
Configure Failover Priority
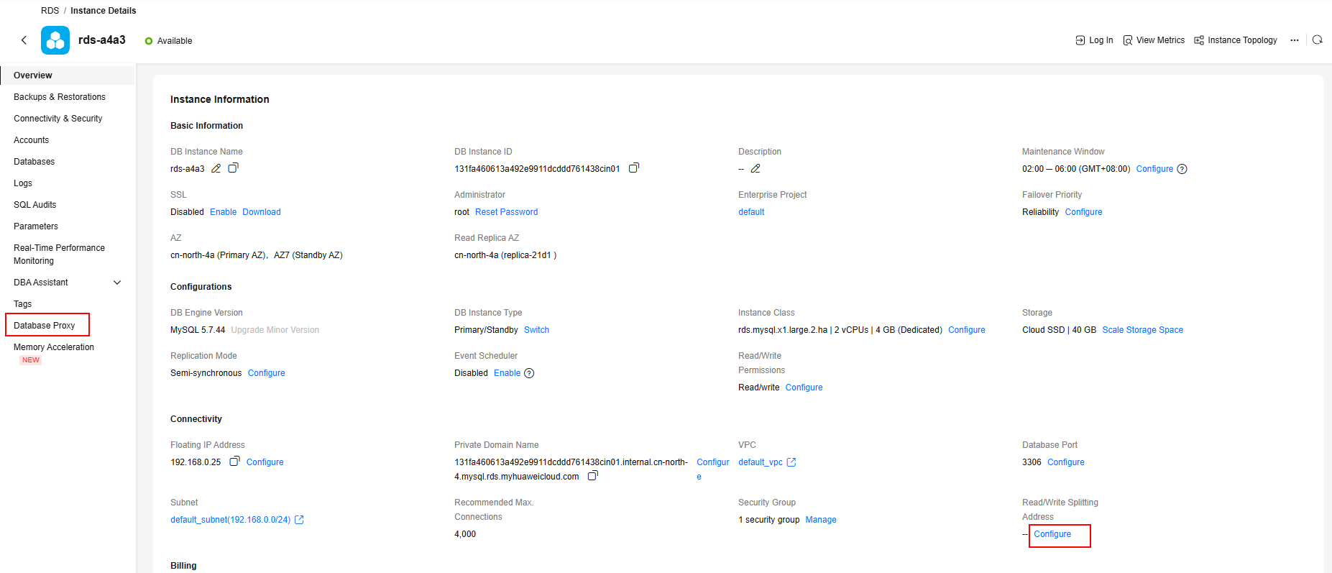point(1083,212)
